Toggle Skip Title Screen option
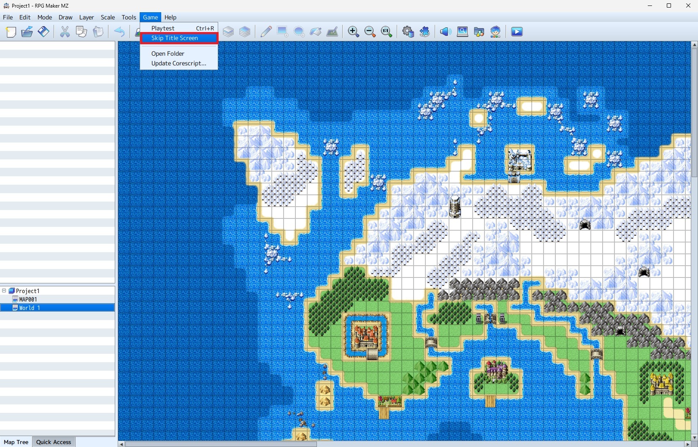This screenshot has width=698, height=447. pyautogui.click(x=179, y=38)
